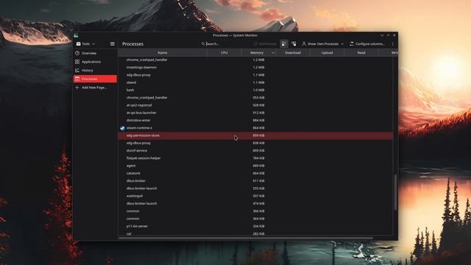Viewport: 471px width, 265px height.
Task: Select the p11-kit-server process
Action: point(255,226)
